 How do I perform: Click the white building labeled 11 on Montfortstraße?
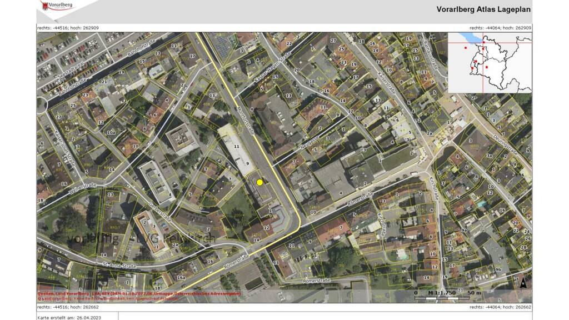click(237, 147)
